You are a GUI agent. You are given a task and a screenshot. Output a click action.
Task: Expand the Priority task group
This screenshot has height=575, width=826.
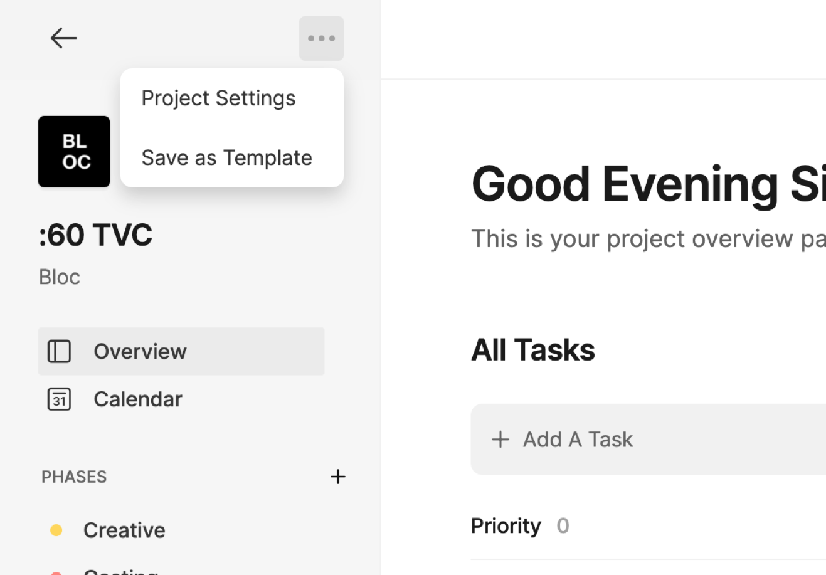click(x=506, y=525)
